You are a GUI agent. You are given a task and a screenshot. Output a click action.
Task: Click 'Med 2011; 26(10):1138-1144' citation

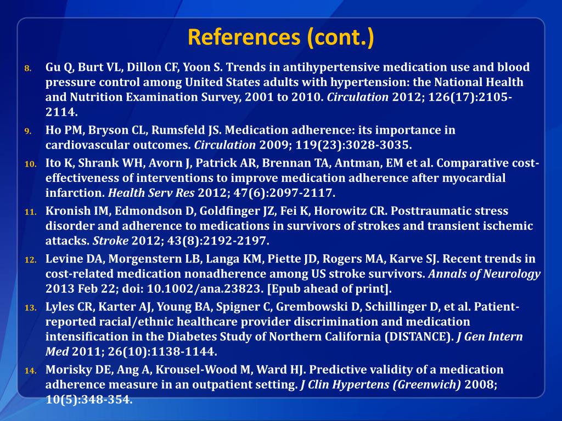[131, 351]
